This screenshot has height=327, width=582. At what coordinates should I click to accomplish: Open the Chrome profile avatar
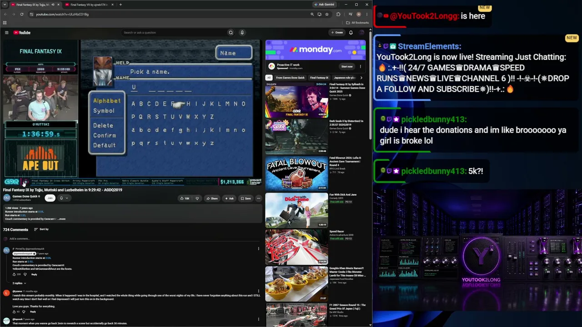coord(359,14)
